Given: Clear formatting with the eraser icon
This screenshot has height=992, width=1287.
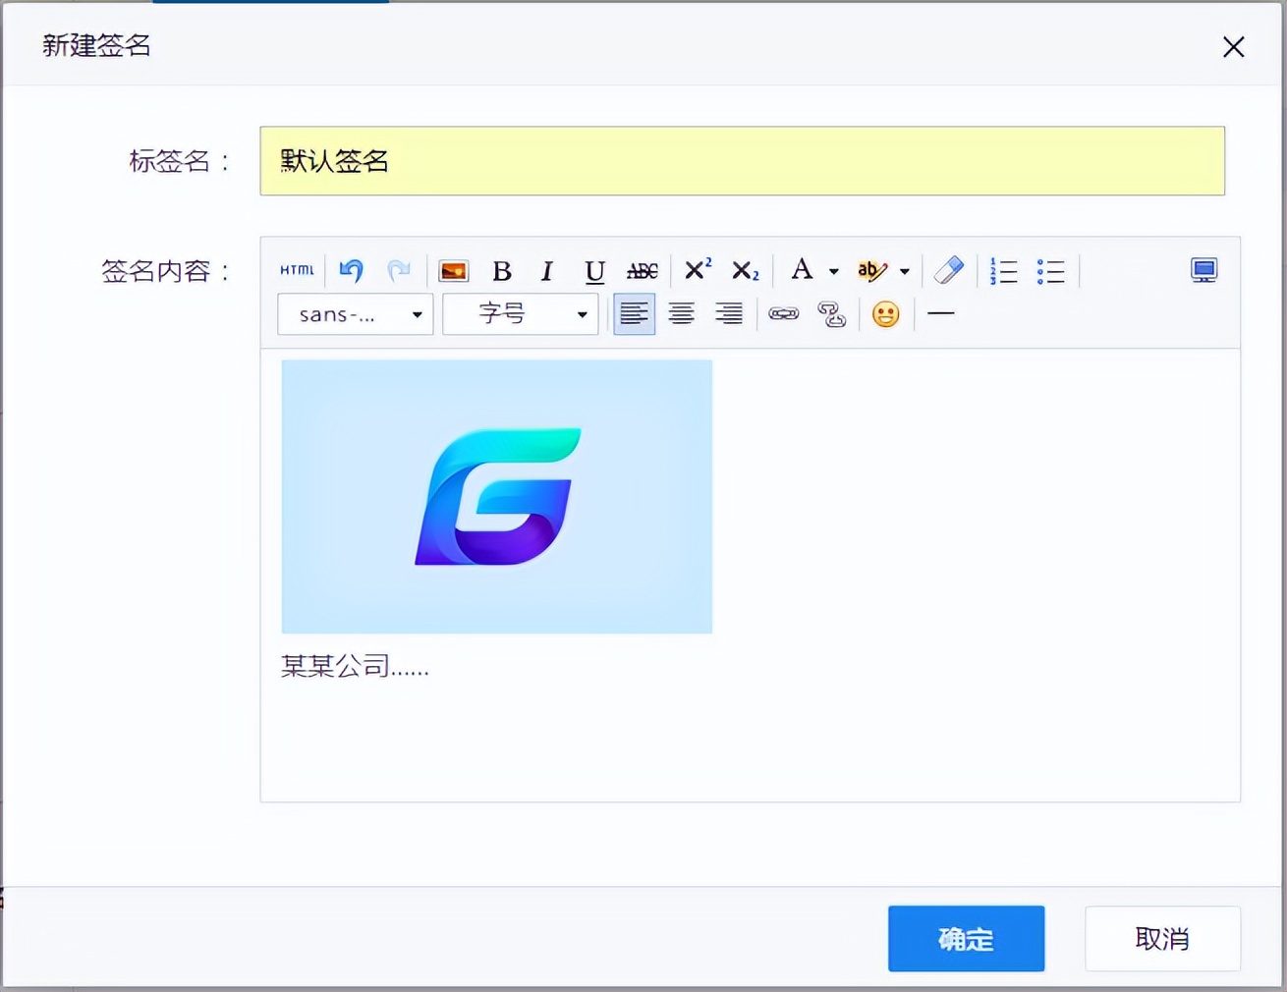Looking at the screenshot, I should (x=948, y=270).
